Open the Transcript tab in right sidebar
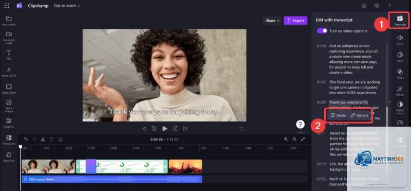Image resolution: width=411 pixels, height=191 pixels. point(400,20)
